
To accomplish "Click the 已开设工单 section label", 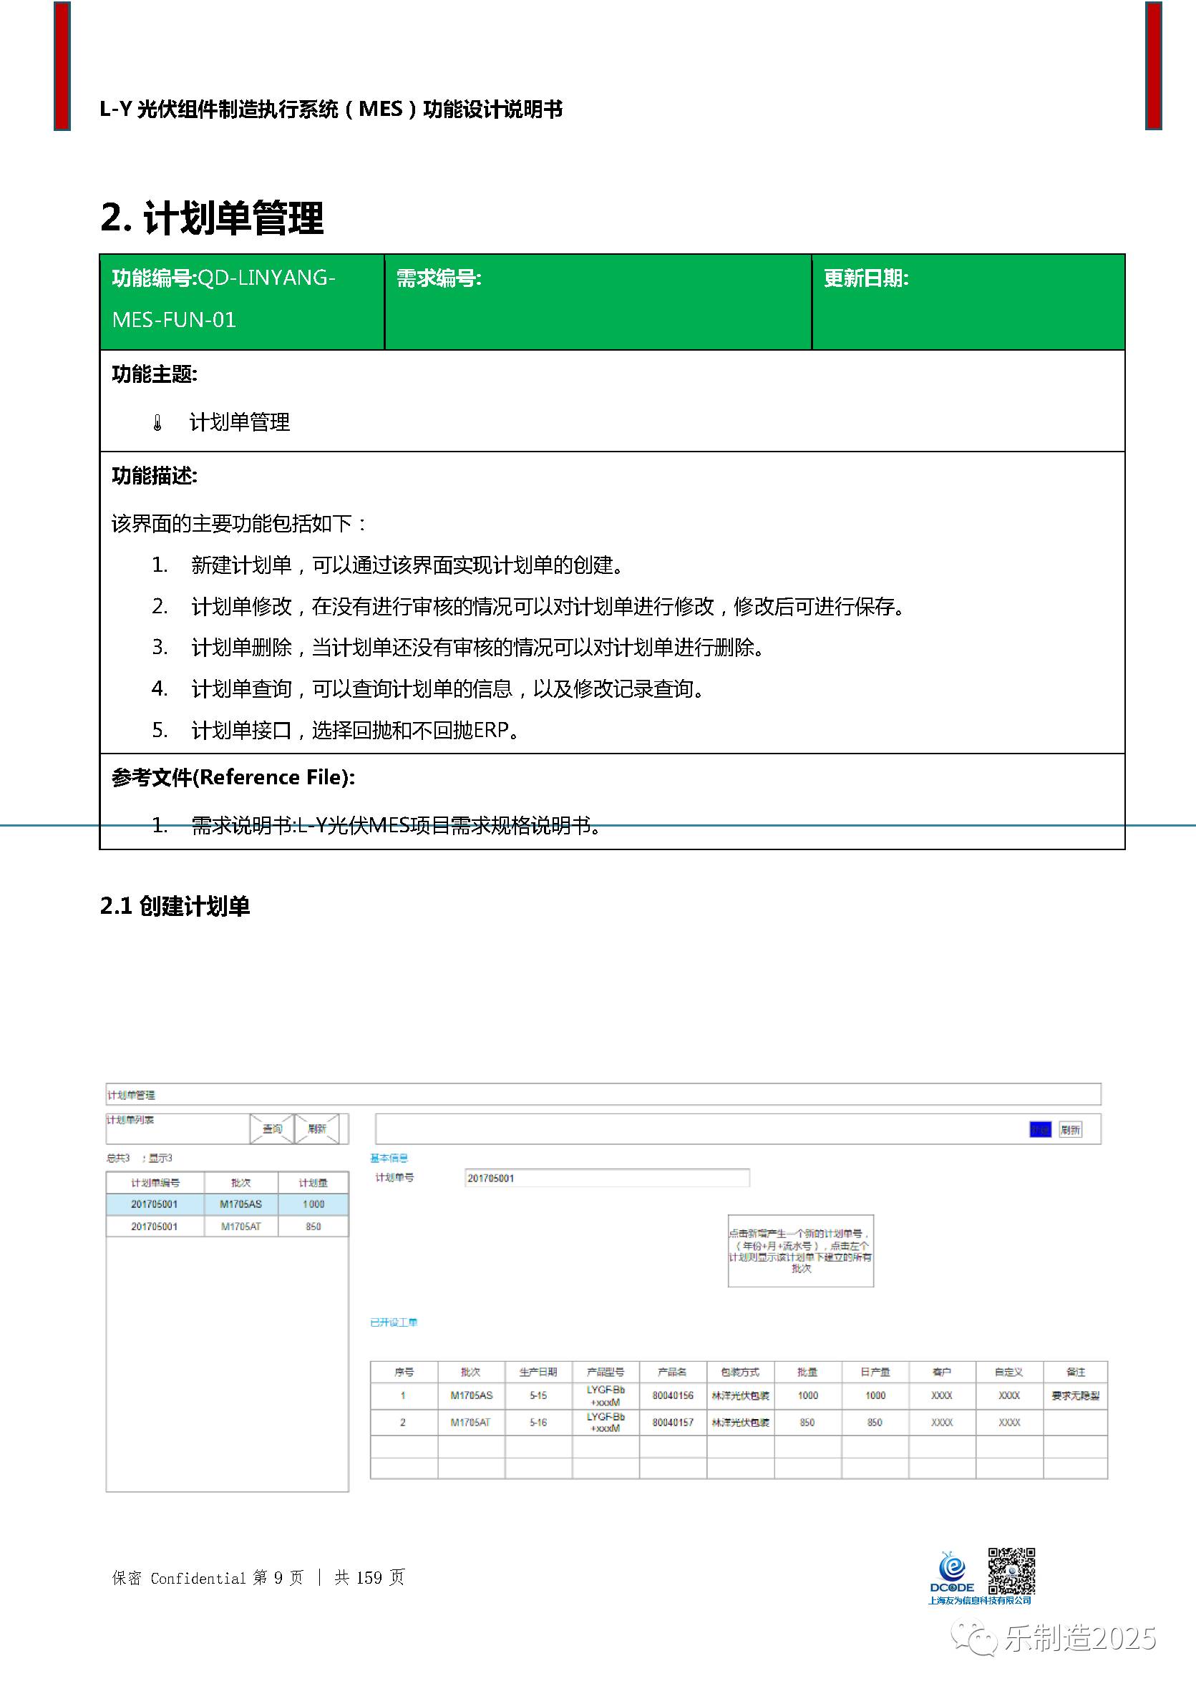I will pyautogui.click(x=393, y=1322).
